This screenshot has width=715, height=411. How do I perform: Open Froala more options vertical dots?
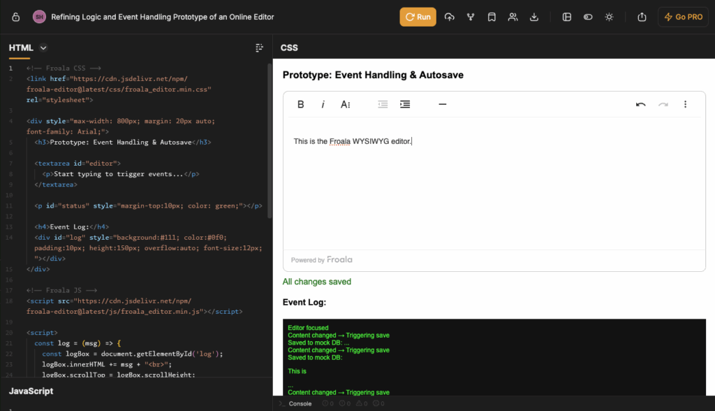(685, 105)
